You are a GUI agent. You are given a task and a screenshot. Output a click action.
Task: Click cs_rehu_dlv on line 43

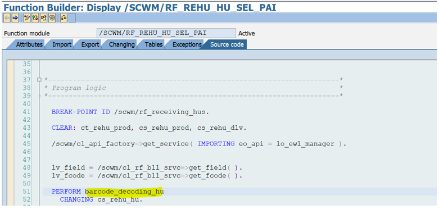coord(220,128)
